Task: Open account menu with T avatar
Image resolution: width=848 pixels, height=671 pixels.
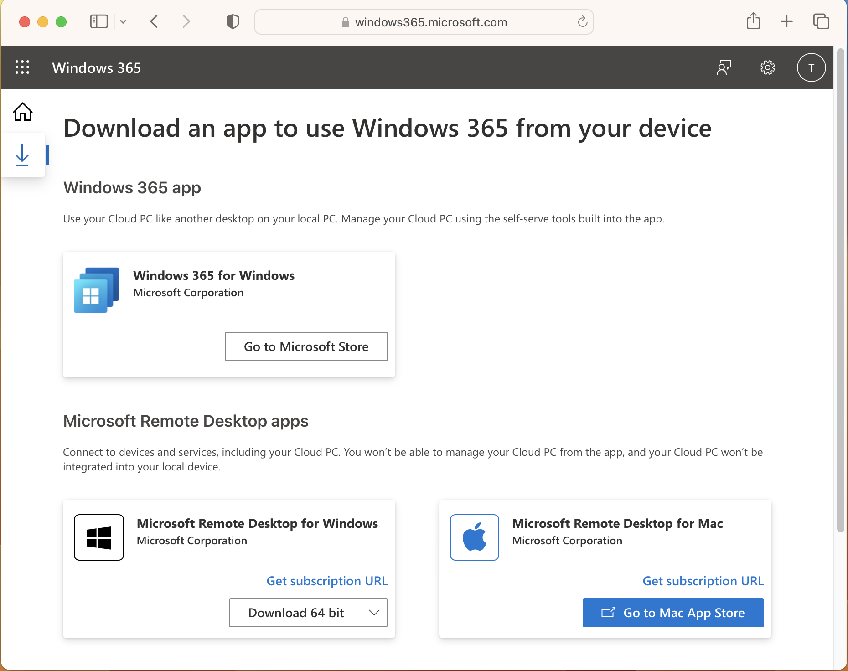Action: point(811,67)
